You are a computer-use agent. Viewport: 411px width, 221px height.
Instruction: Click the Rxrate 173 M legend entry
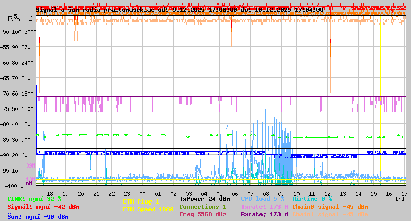[264, 214]
